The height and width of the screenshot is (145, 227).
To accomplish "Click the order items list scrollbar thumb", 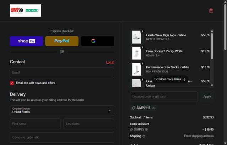I will [x=212, y=46].
